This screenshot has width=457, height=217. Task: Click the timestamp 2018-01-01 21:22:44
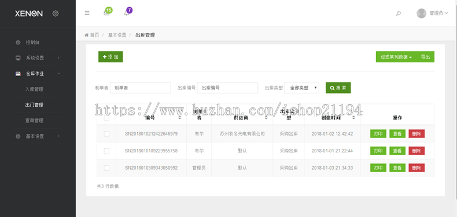pyautogui.click(x=332, y=151)
